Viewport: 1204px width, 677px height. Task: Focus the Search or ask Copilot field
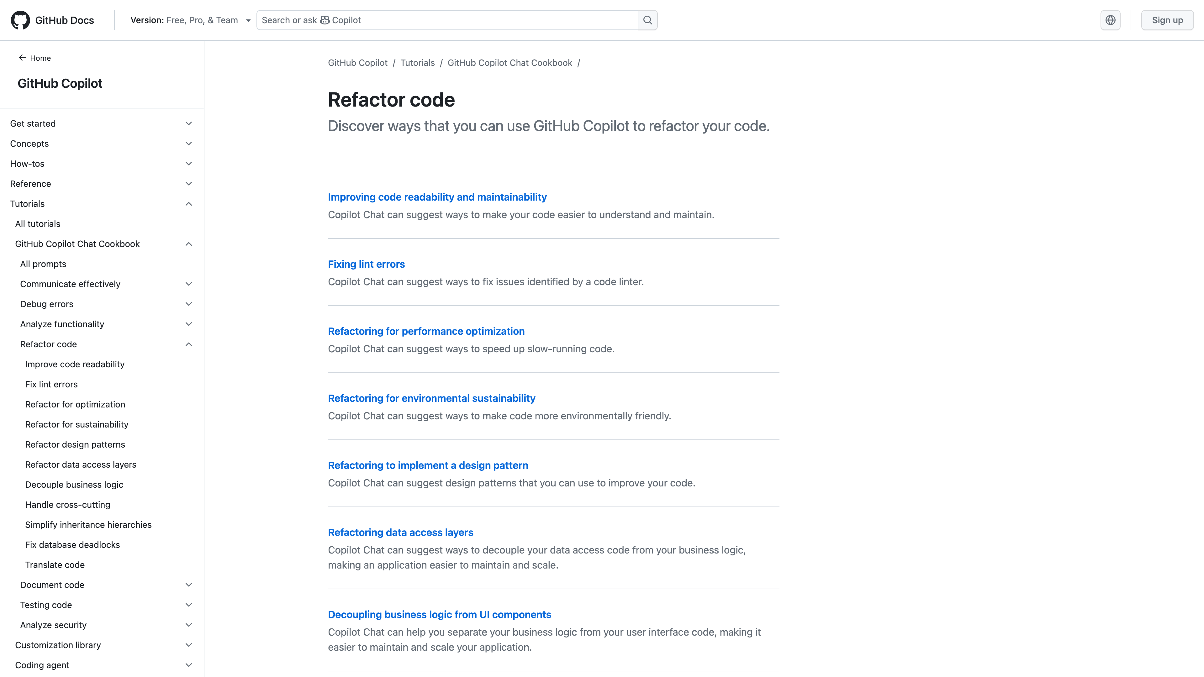[446, 20]
